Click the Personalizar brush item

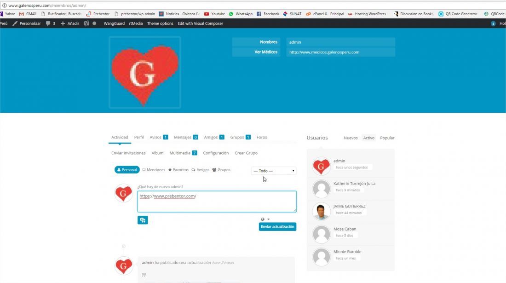[x=27, y=23]
